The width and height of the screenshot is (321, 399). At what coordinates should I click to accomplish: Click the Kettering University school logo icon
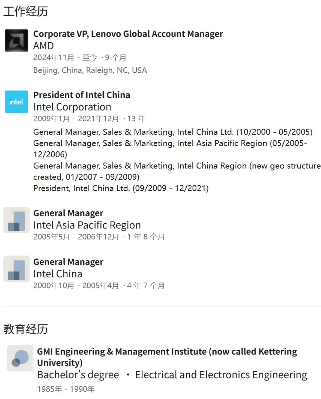[x=20, y=358]
